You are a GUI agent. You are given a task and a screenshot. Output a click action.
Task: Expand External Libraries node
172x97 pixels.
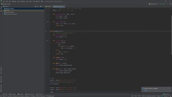click(3, 12)
